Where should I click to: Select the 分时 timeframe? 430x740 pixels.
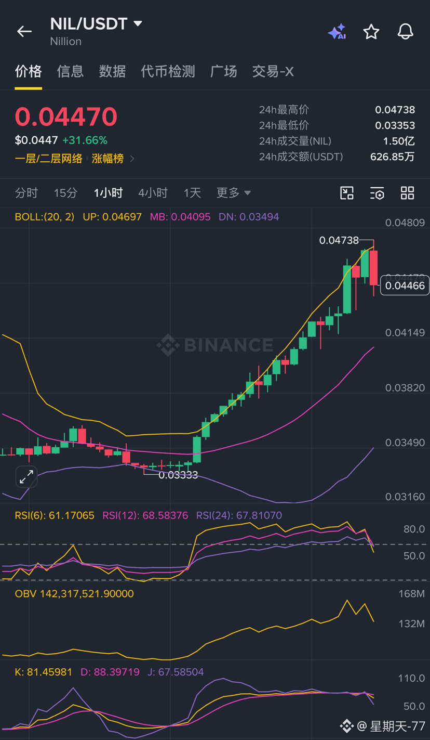coord(26,193)
